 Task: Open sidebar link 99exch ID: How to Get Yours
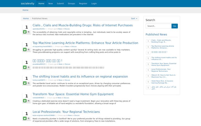tap(163, 76)
